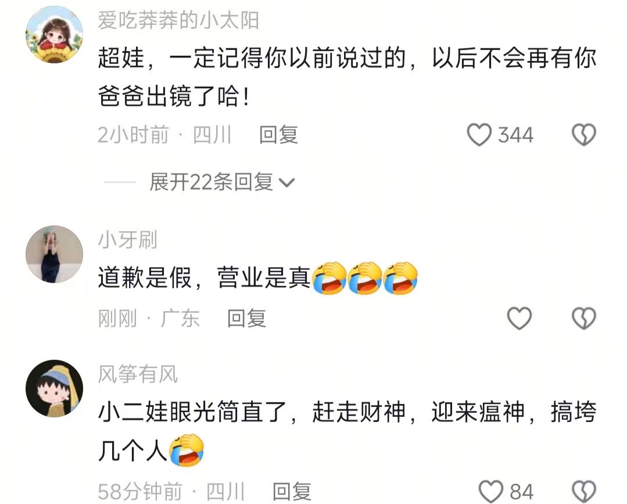
Task: Select comment text 道歉是假，营业是真
Action: [205, 278]
